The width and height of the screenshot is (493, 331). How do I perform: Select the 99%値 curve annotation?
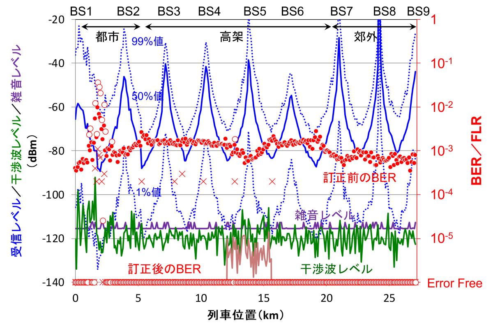(x=148, y=41)
